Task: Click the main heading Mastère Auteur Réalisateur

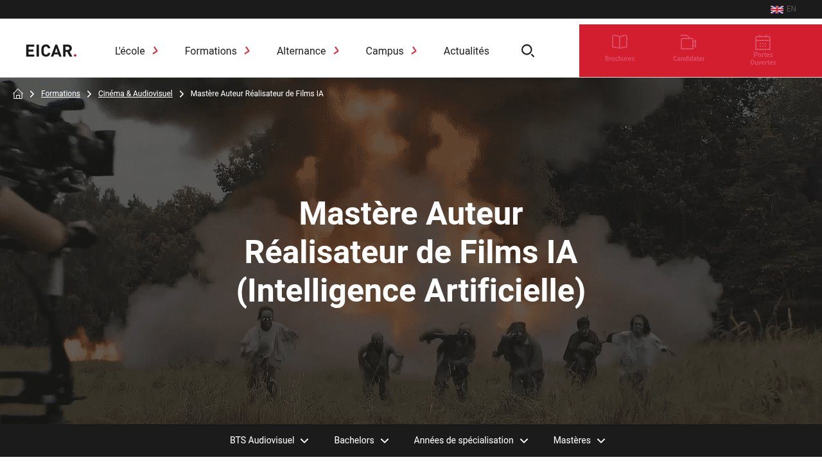Action: (411, 252)
